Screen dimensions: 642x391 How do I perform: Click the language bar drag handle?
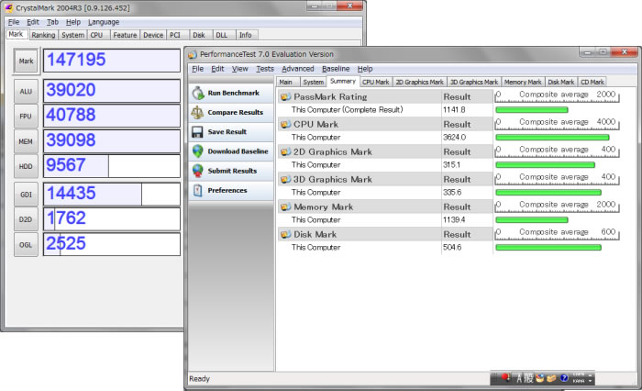coord(494,377)
